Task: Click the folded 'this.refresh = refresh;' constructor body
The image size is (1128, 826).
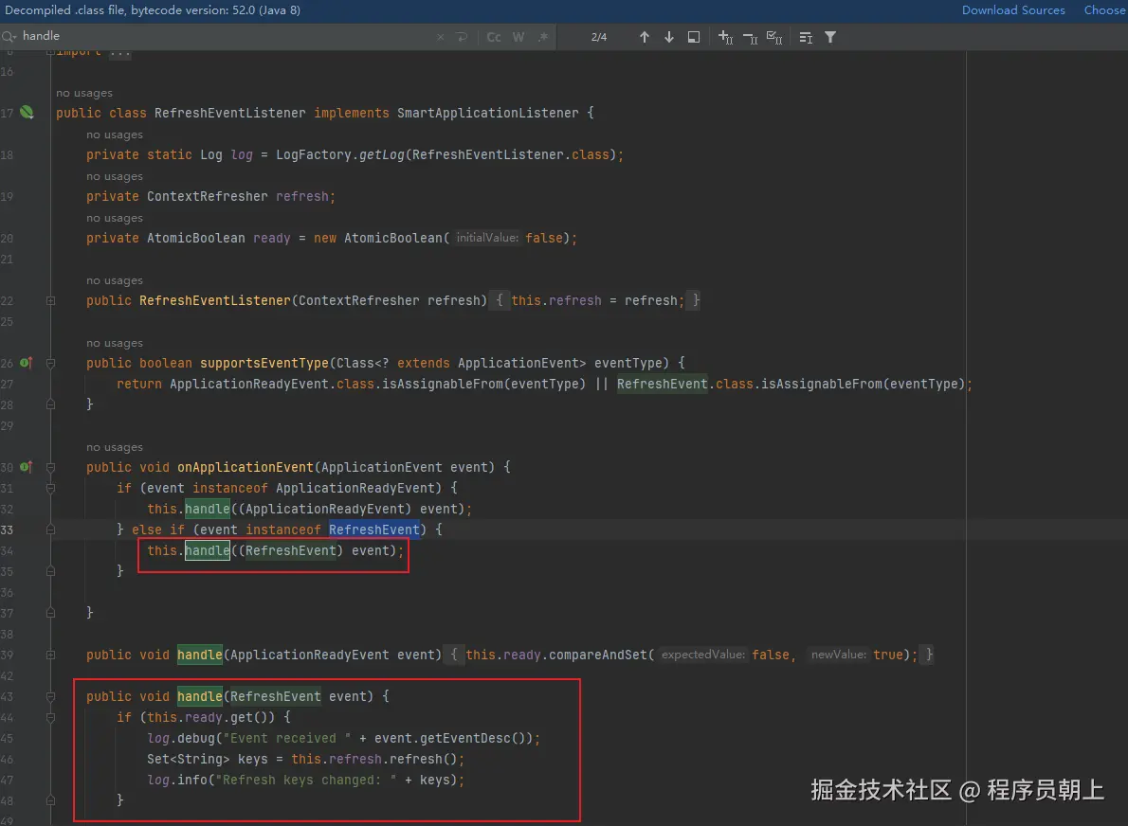Action: tap(597, 300)
